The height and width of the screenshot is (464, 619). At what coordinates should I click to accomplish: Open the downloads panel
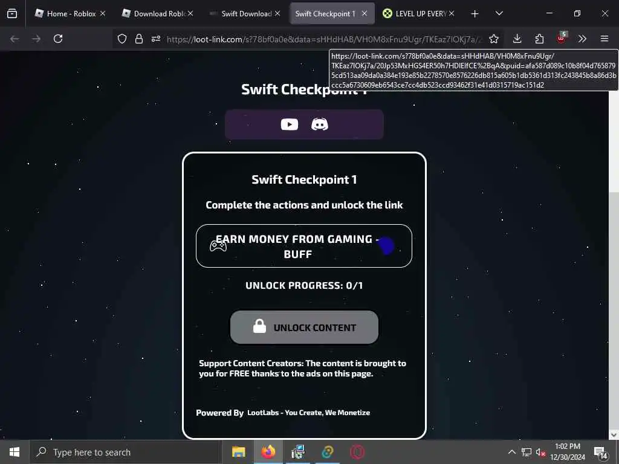point(517,39)
